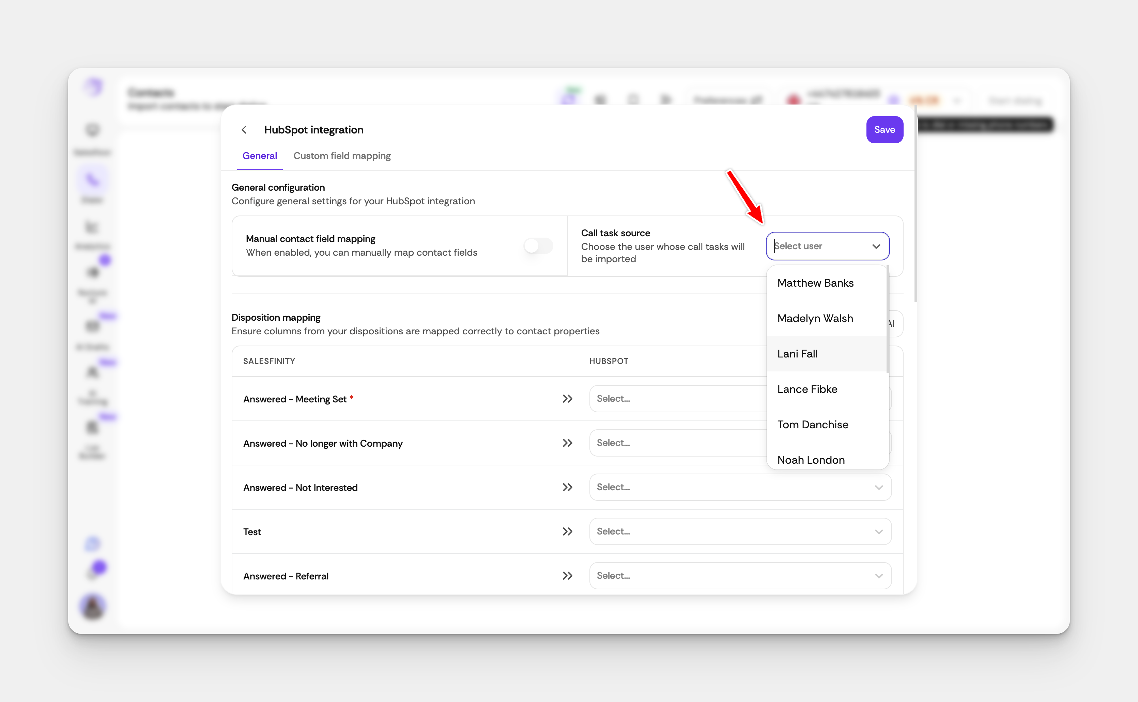Click double-arrow icon for Answered - Not Interested
1138x702 pixels.
coord(567,487)
